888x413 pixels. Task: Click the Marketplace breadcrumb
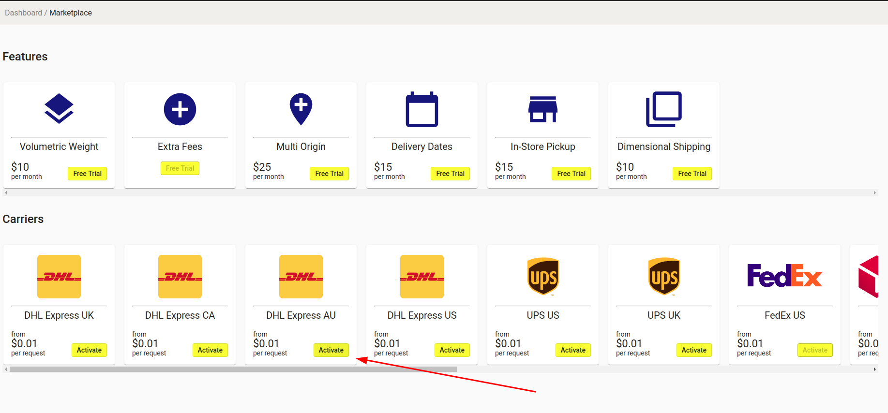click(x=71, y=13)
